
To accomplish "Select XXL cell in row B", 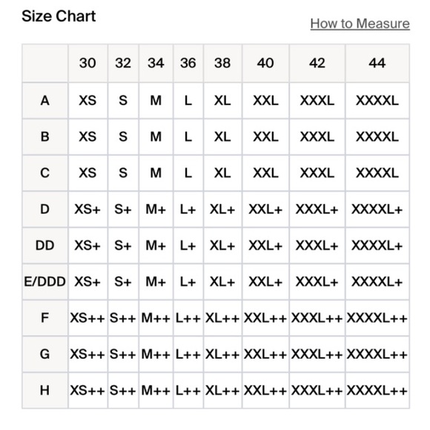I will point(265,136).
